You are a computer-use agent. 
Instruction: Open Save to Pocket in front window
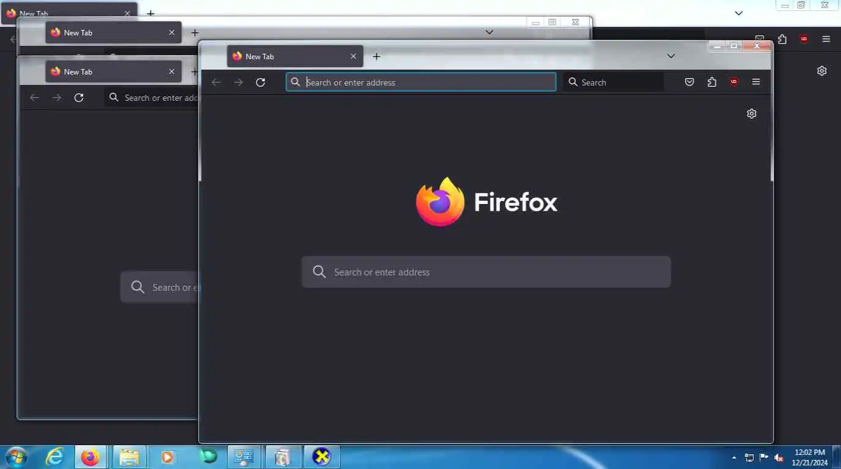[x=689, y=82]
